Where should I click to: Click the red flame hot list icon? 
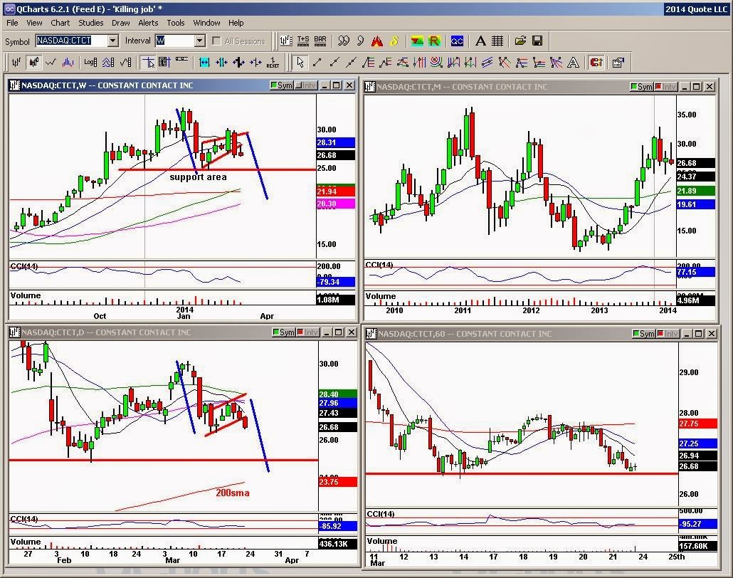pos(377,41)
